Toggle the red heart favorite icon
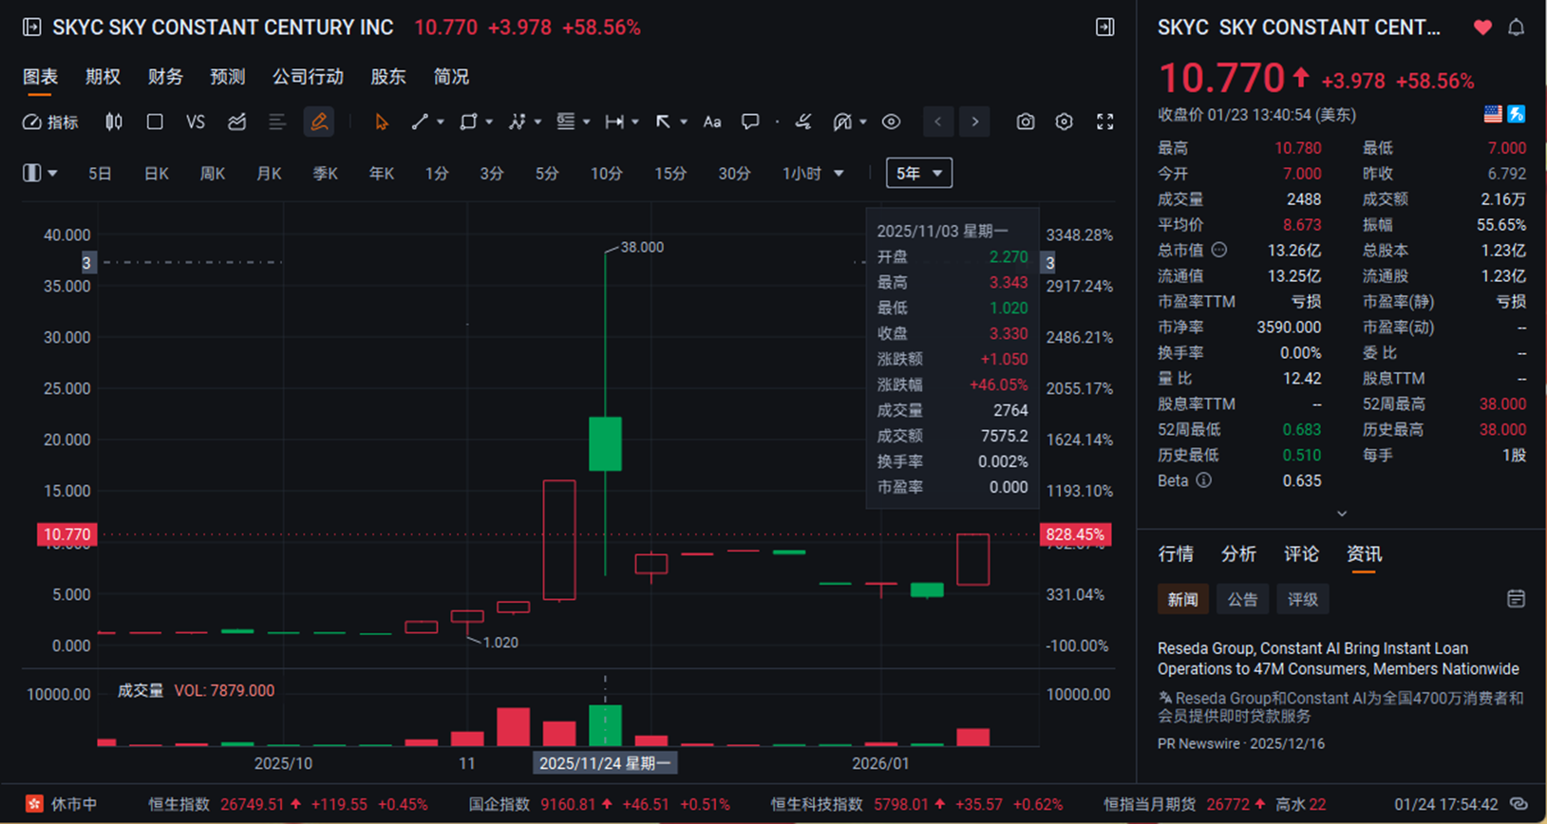Viewport: 1547px width, 824px height. pyautogui.click(x=1482, y=28)
